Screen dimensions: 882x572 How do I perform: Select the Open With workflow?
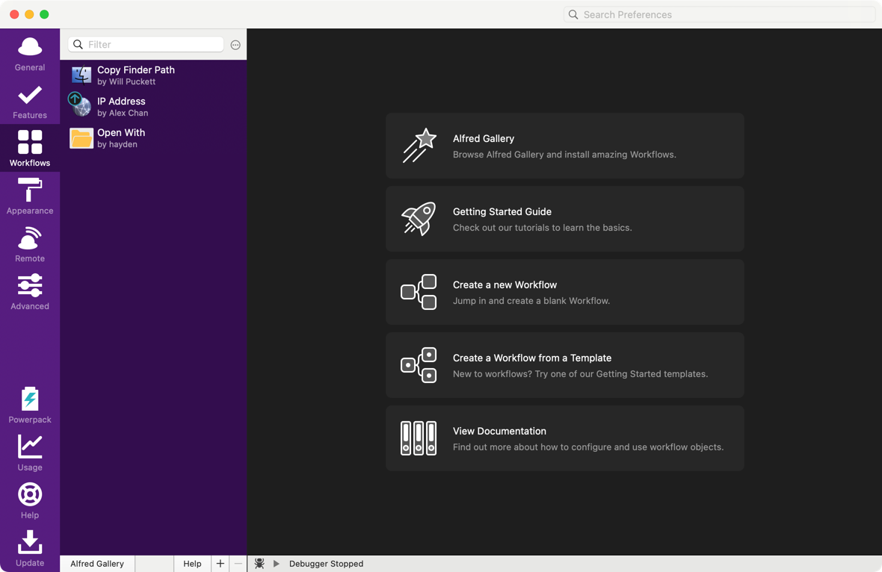click(x=153, y=138)
